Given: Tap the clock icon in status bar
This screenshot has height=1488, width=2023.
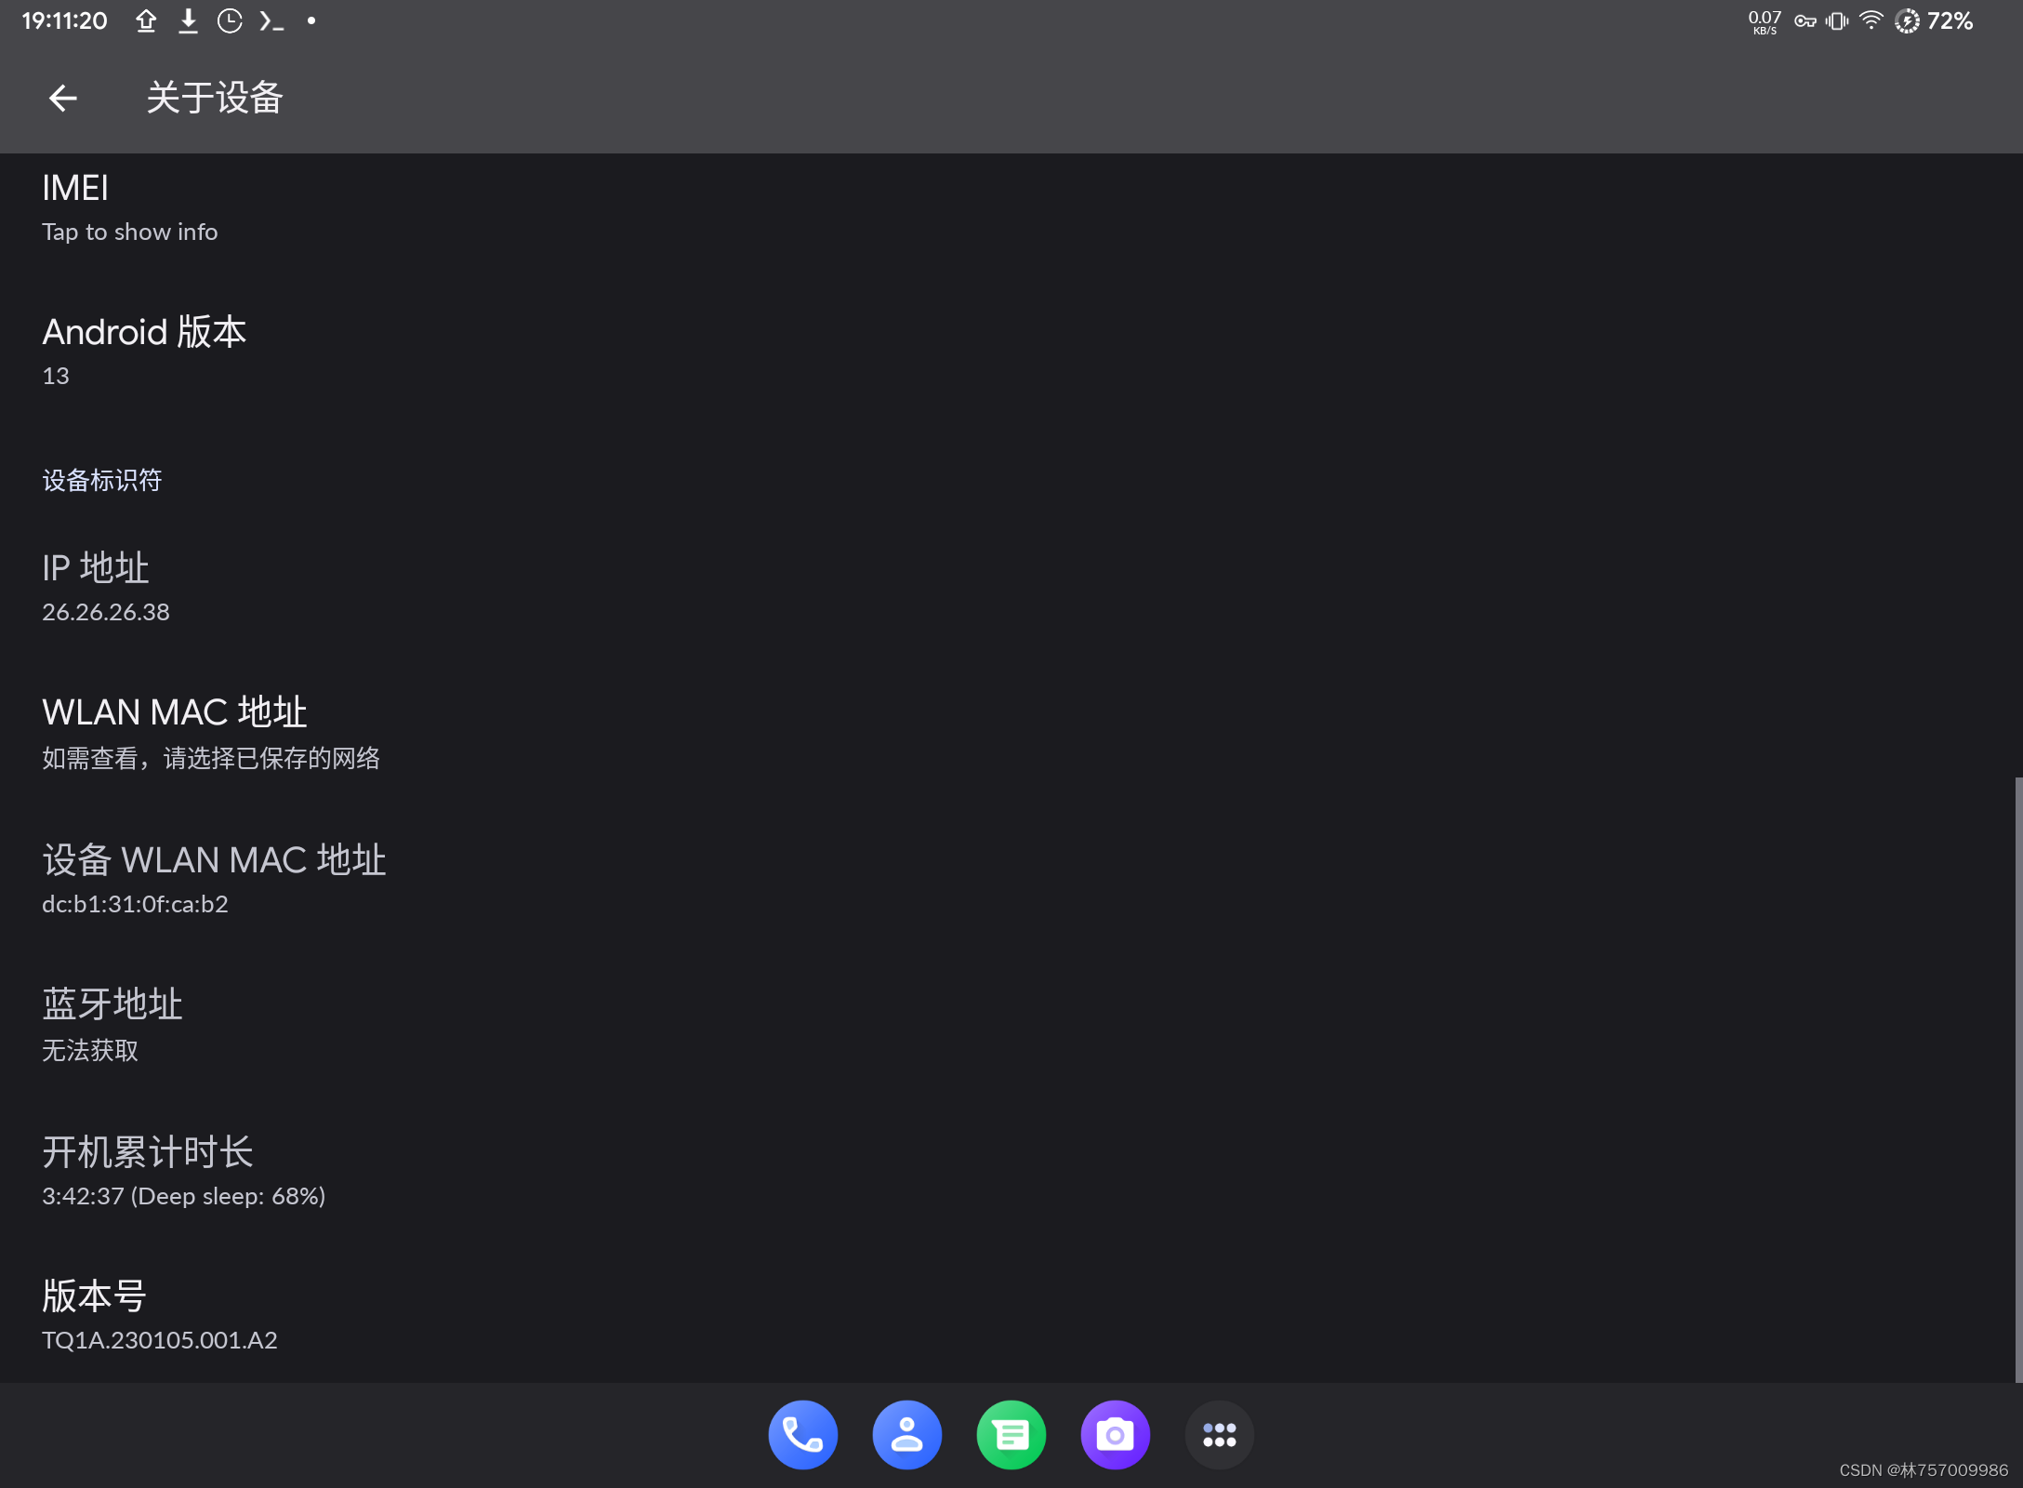Looking at the screenshot, I should pos(230,20).
